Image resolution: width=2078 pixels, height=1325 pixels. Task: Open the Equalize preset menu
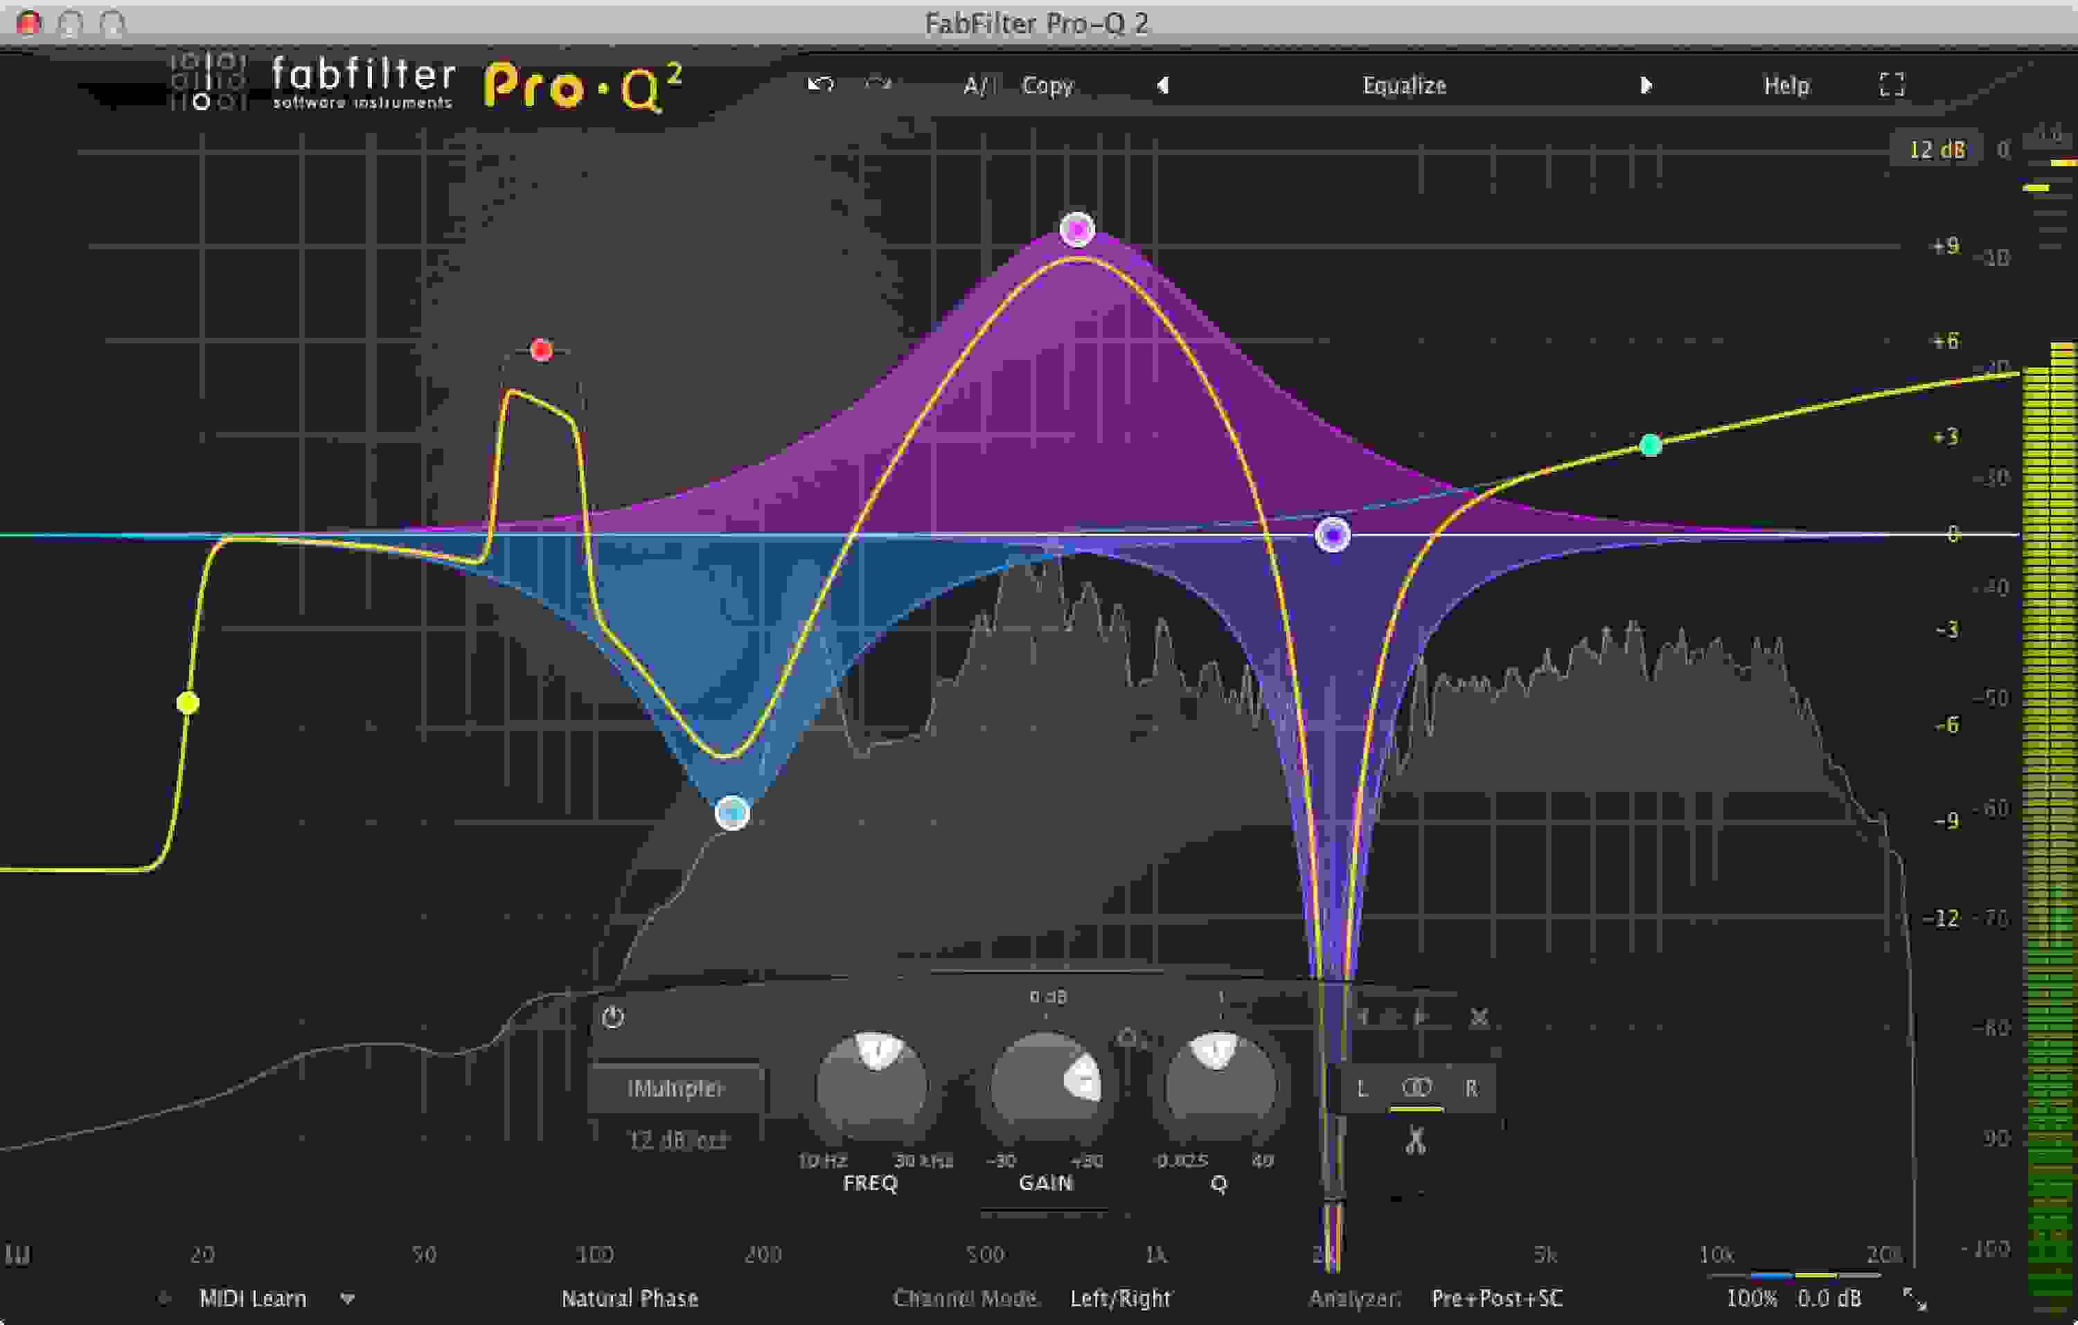(x=1404, y=85)
